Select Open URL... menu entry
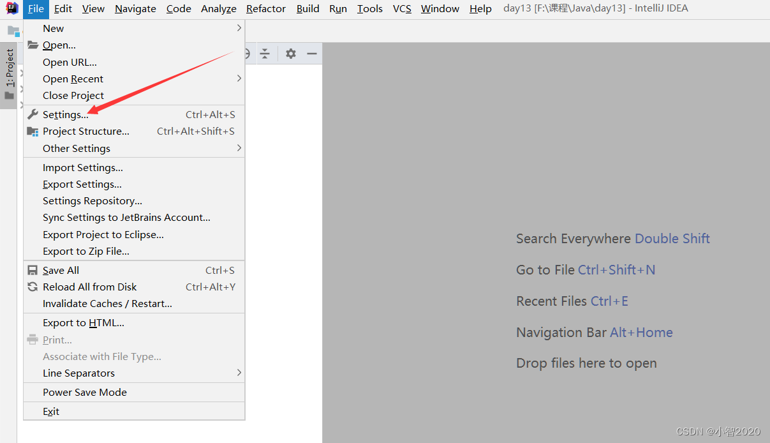Screen dimensions: 770x443 [x=134, y=62]
